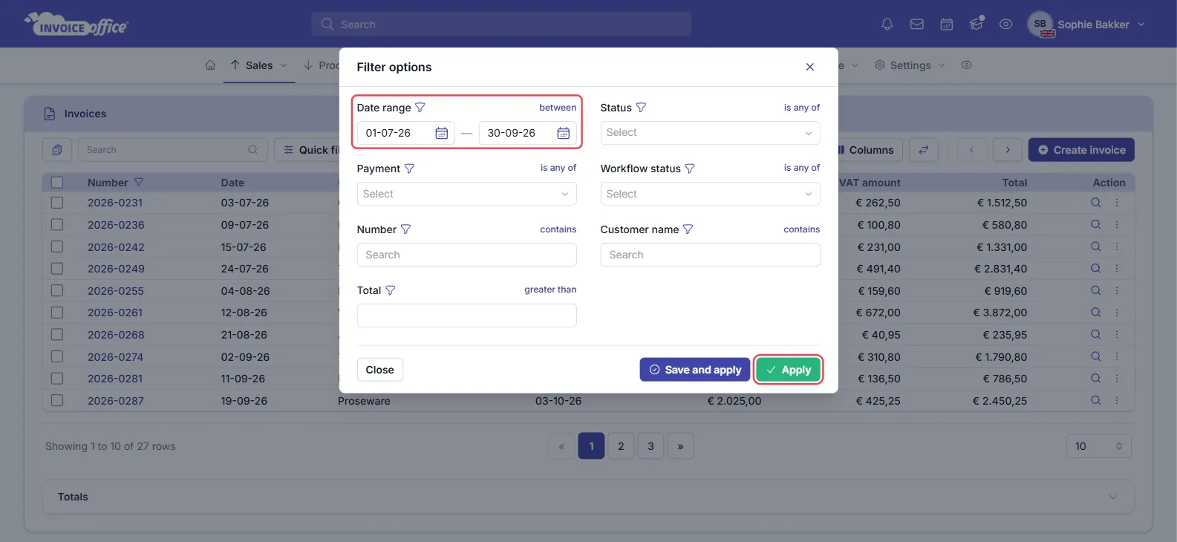
Task: Open the notifications bell icon
Action: coord(887,25)
